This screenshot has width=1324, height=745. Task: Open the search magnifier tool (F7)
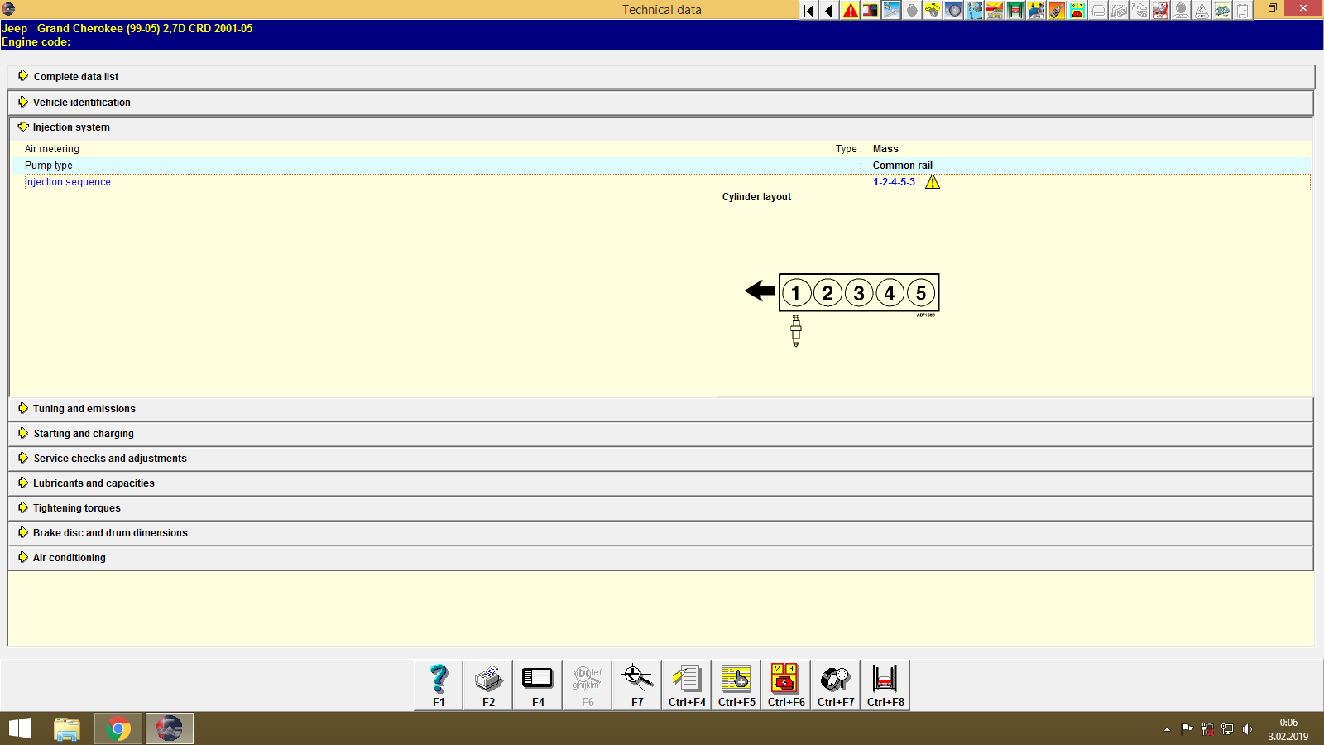click(636, 685)
